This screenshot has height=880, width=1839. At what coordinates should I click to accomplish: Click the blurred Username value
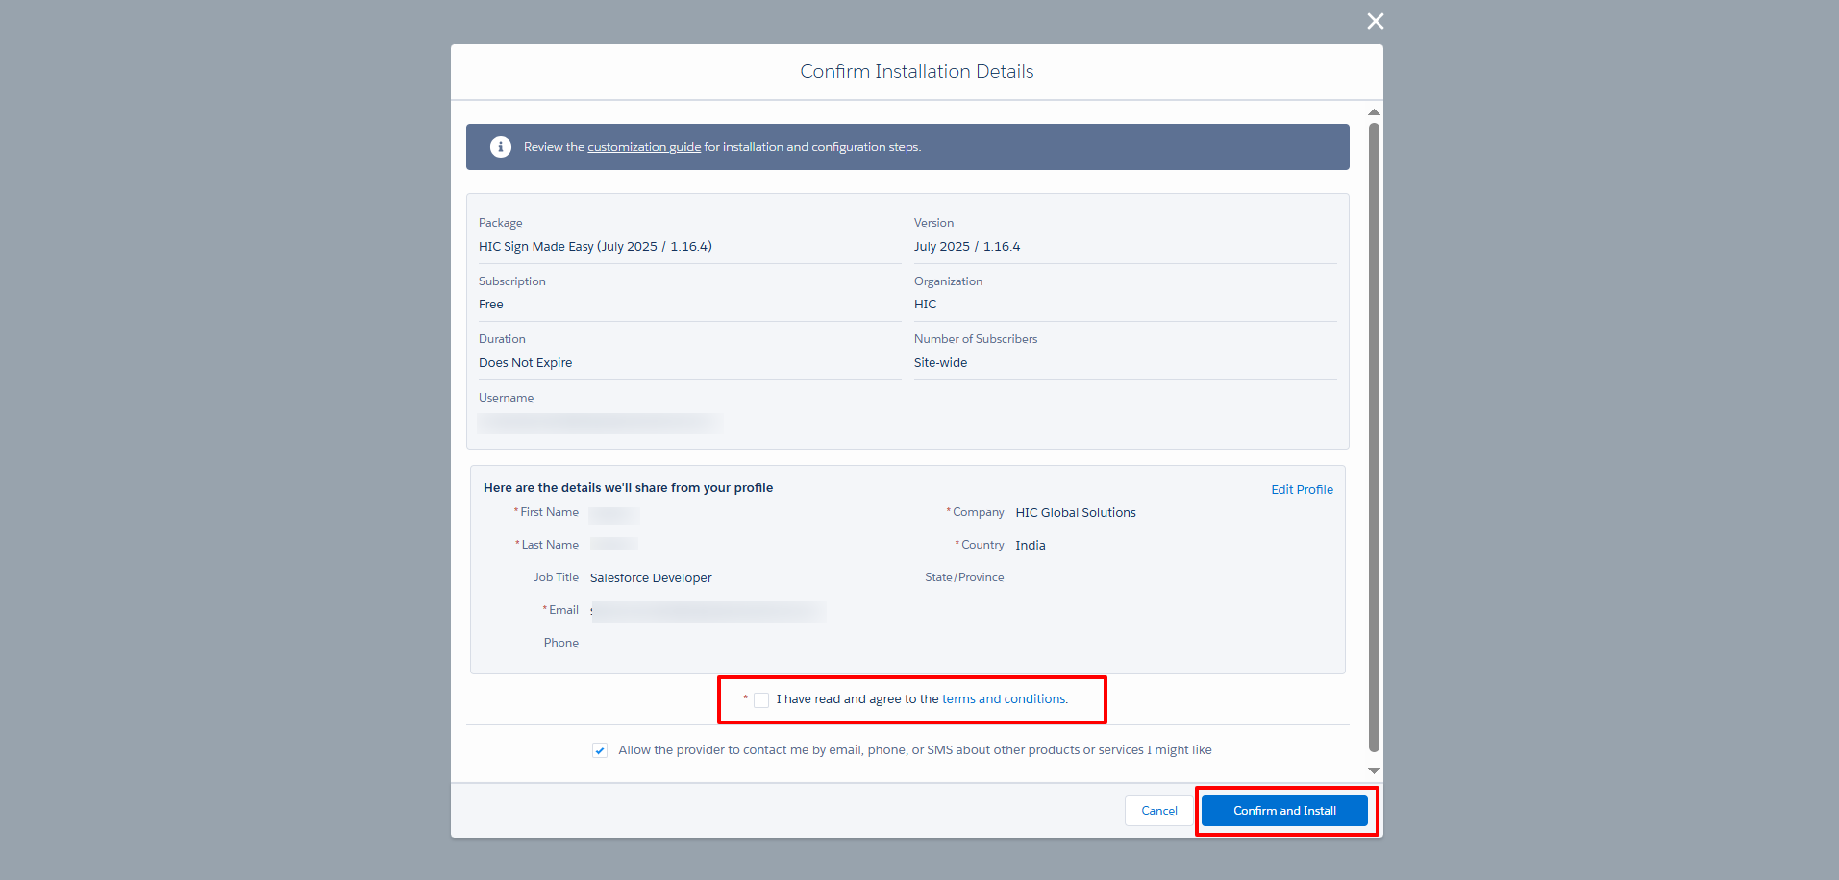tap(599, 424)
